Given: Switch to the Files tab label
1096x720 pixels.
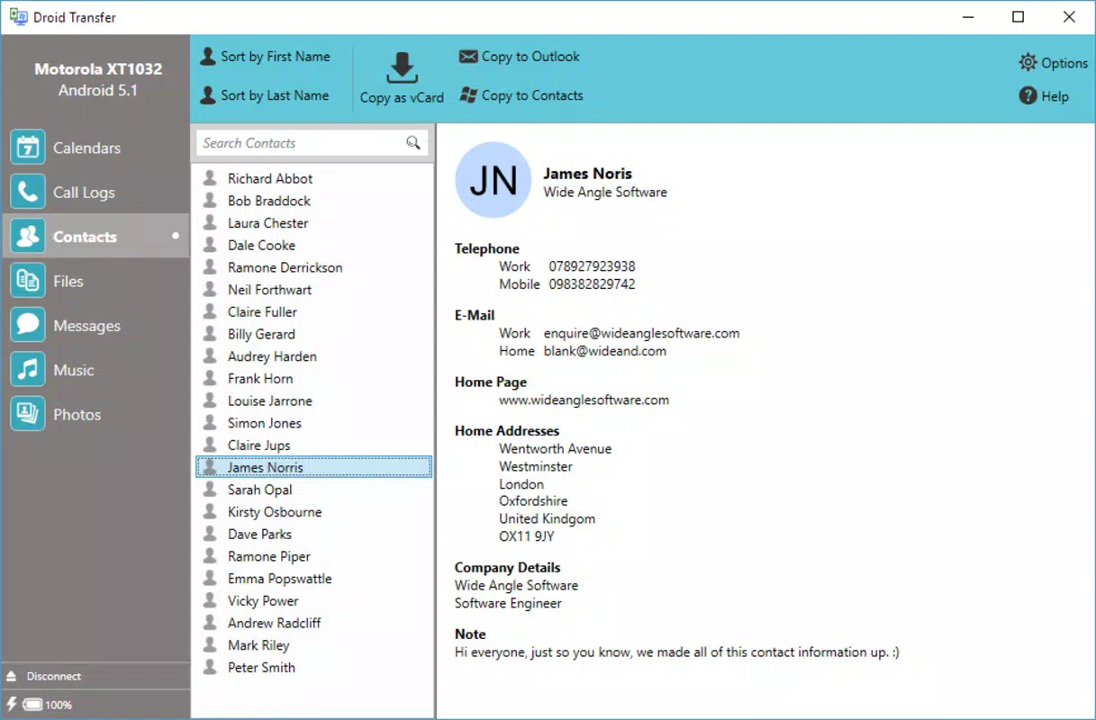Looking at the screenshot, I should pyautogui.click(x=68, y=282).
